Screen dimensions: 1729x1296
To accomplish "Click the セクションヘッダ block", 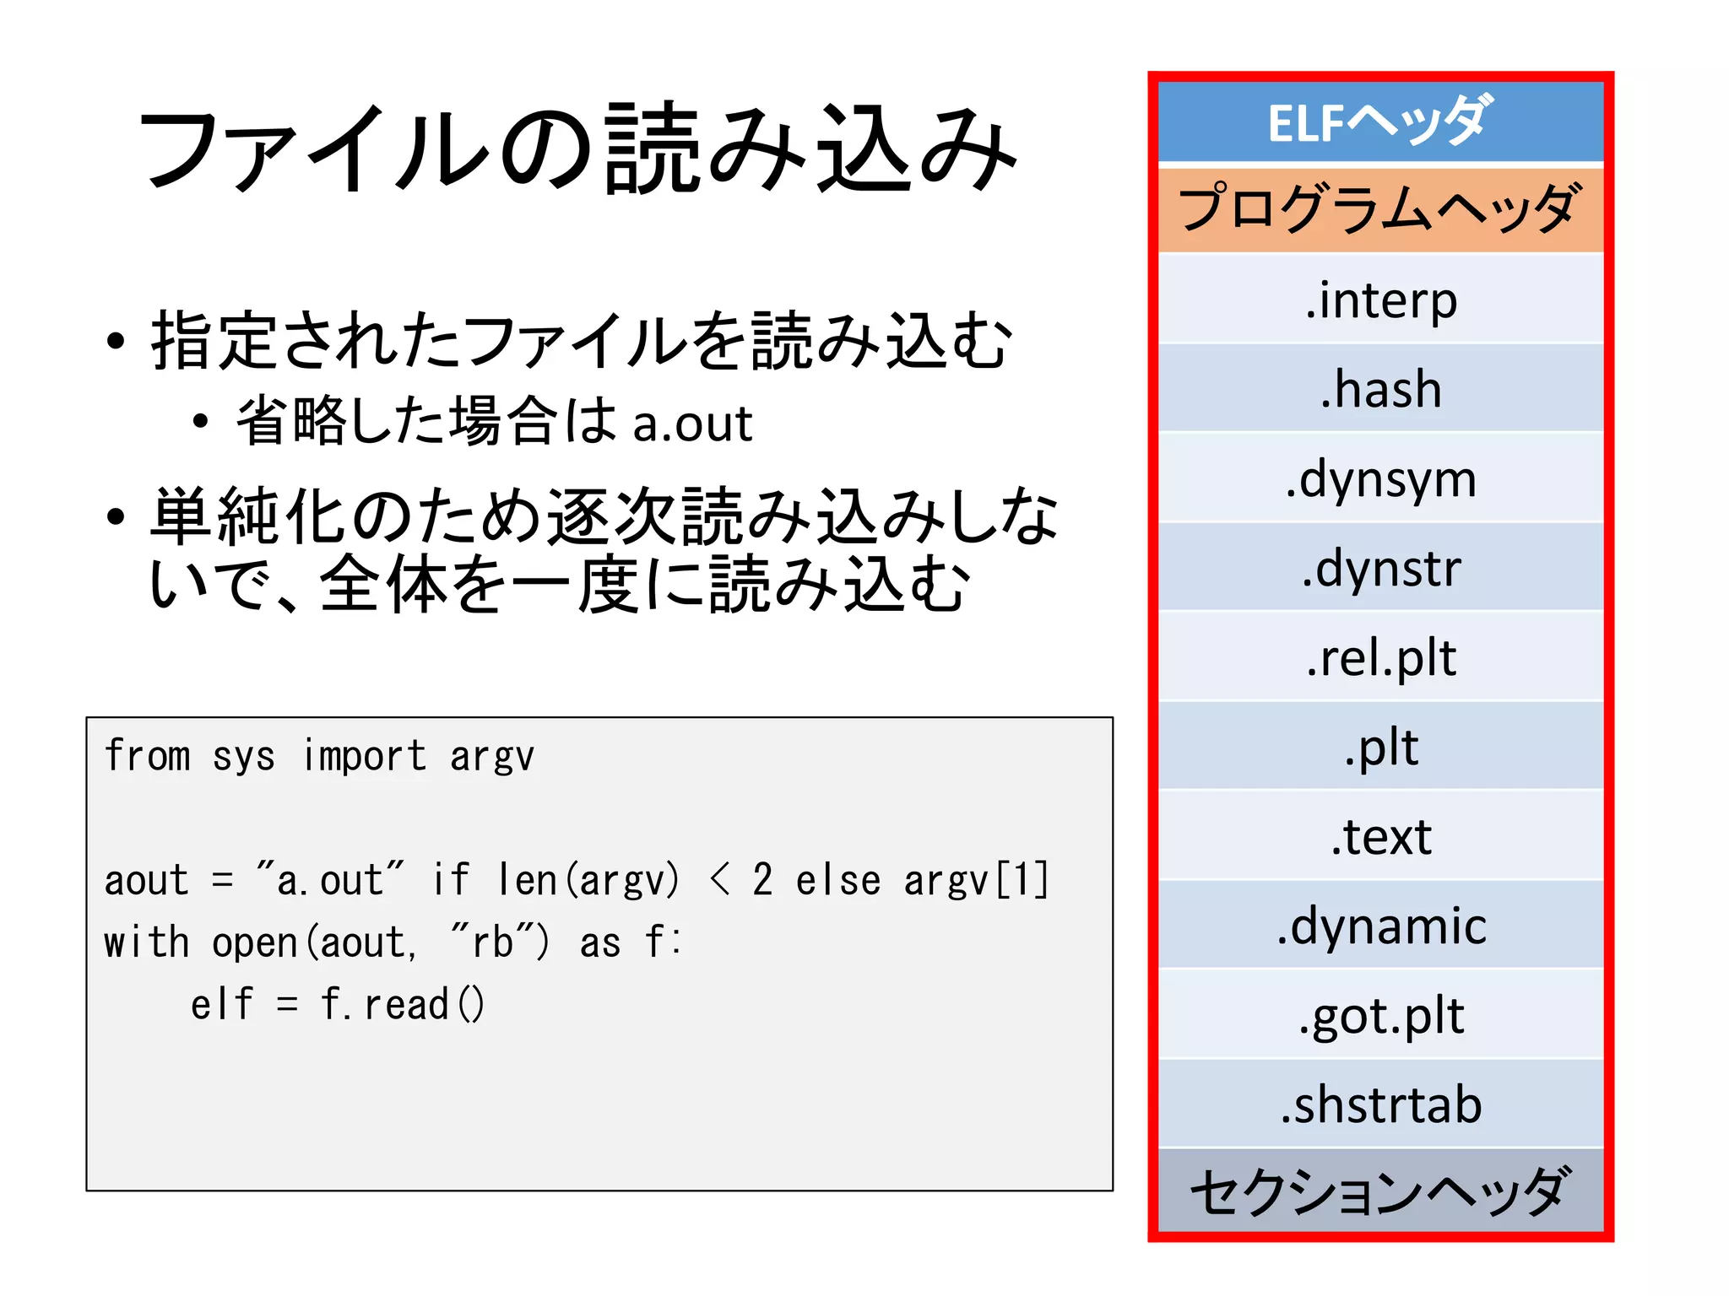I will coord(1379,1191).
